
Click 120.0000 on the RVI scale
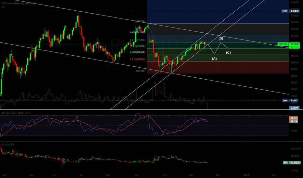click(296, 149)
